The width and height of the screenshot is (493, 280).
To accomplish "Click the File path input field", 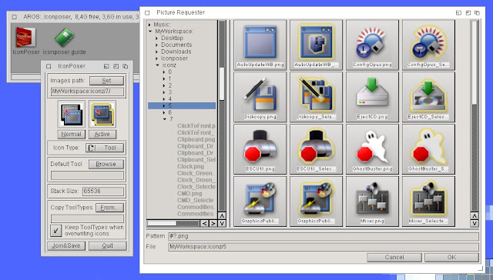I will point(324,247).
